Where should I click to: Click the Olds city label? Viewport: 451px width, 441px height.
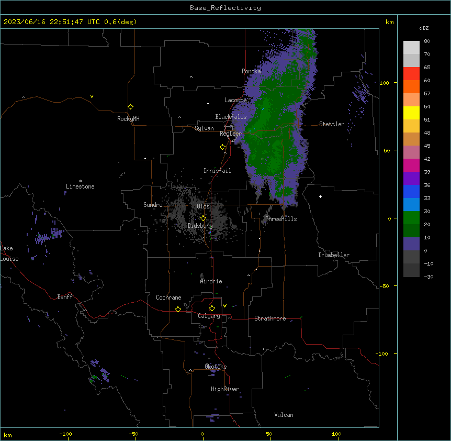click(203, 206)
